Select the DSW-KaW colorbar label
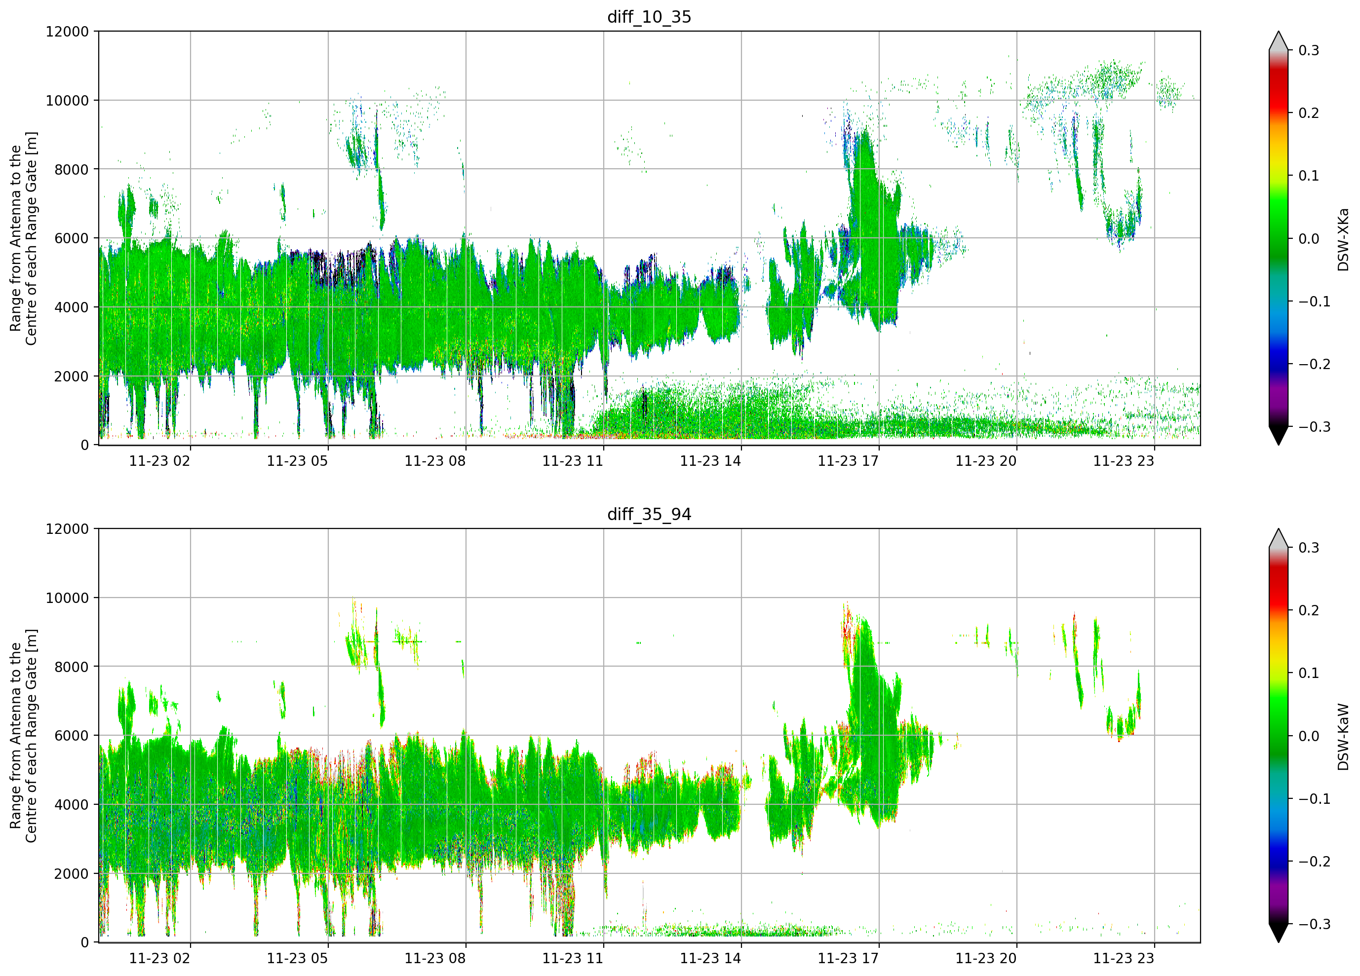Image resolution: width=1360 pixels, height=976 pixels. (x=1343, y=737)
